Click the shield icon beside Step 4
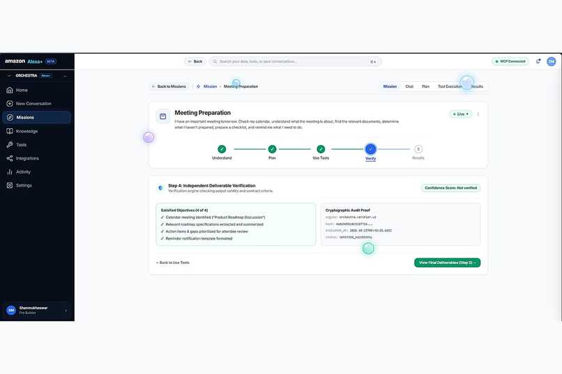 coord(160,187)
